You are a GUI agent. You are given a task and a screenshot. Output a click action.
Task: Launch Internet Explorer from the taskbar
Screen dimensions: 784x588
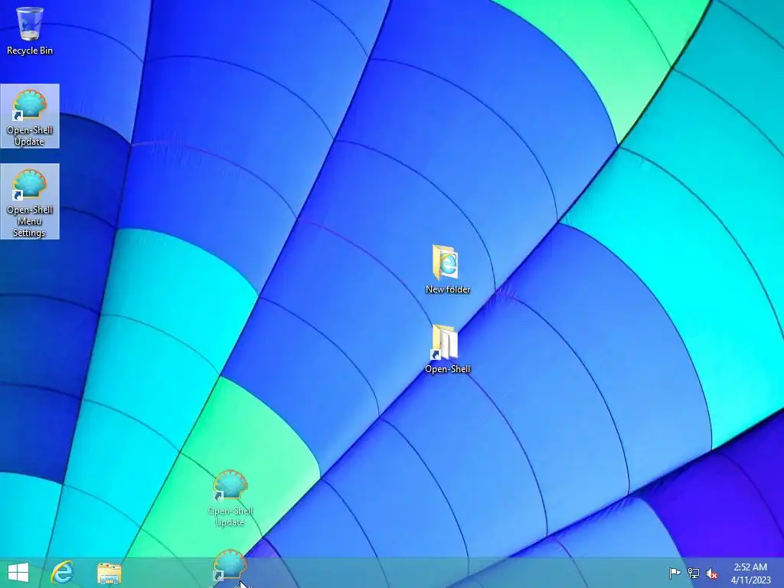pyautogui.click(x=63, y=573)
